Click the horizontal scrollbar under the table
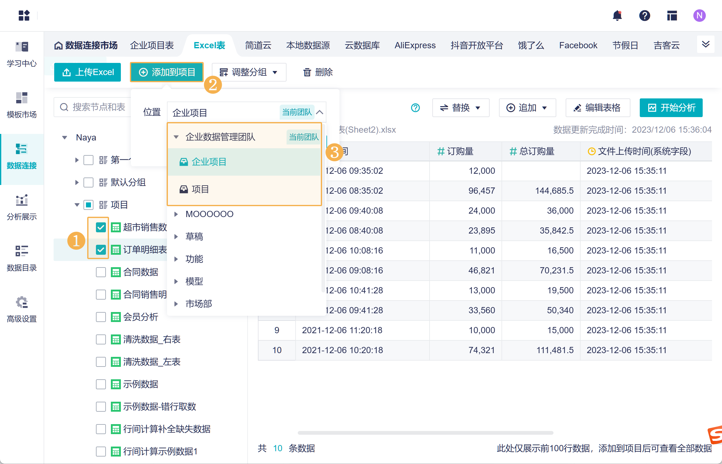Screen dimensions: 722x464 pos(425,433)
